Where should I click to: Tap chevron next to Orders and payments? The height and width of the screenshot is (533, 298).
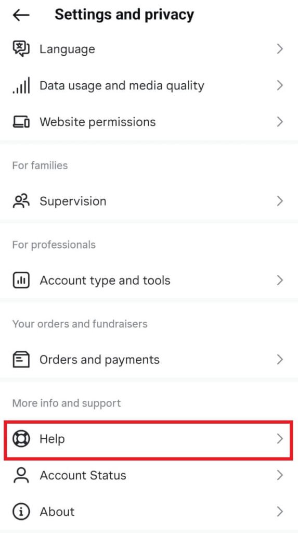click(x=280, y=360)
